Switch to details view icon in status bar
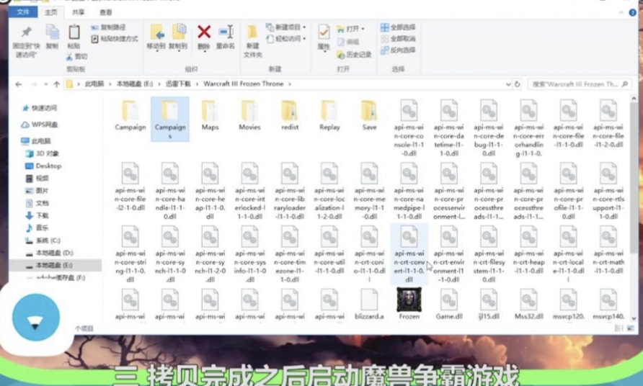643x386 pixels. point(618,328)
